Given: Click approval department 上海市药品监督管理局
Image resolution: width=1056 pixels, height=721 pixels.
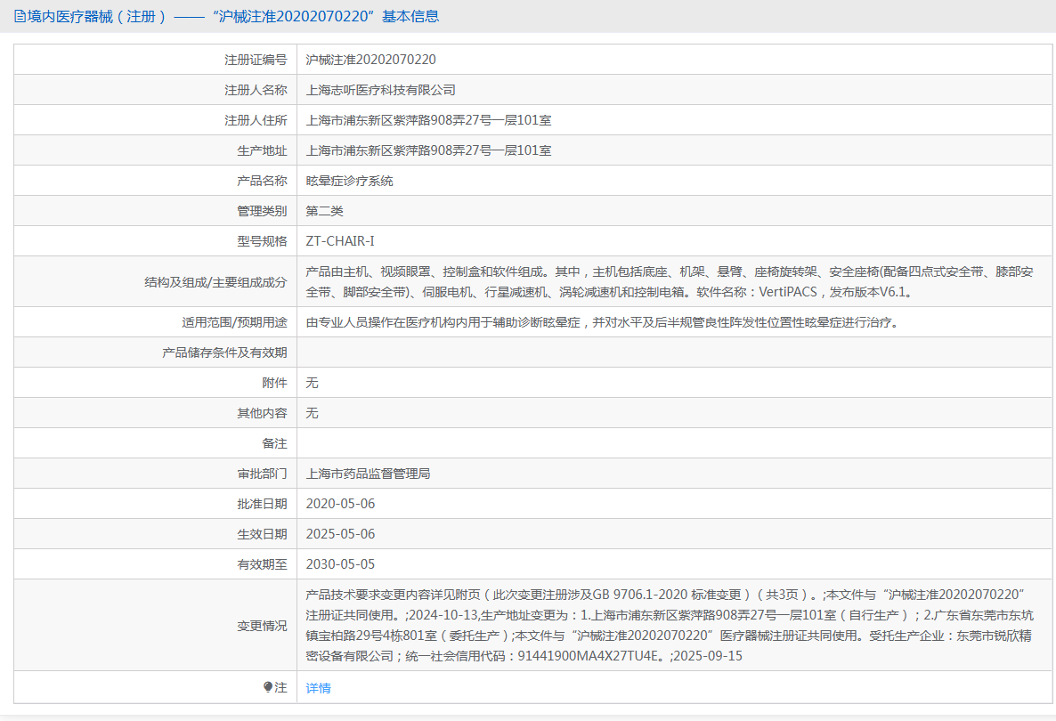Looking at the screenshot, I should click(x=368, y=474).
